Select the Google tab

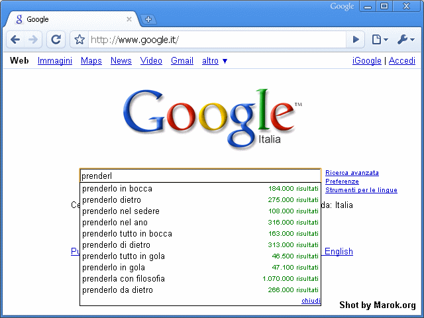point(72,19)
